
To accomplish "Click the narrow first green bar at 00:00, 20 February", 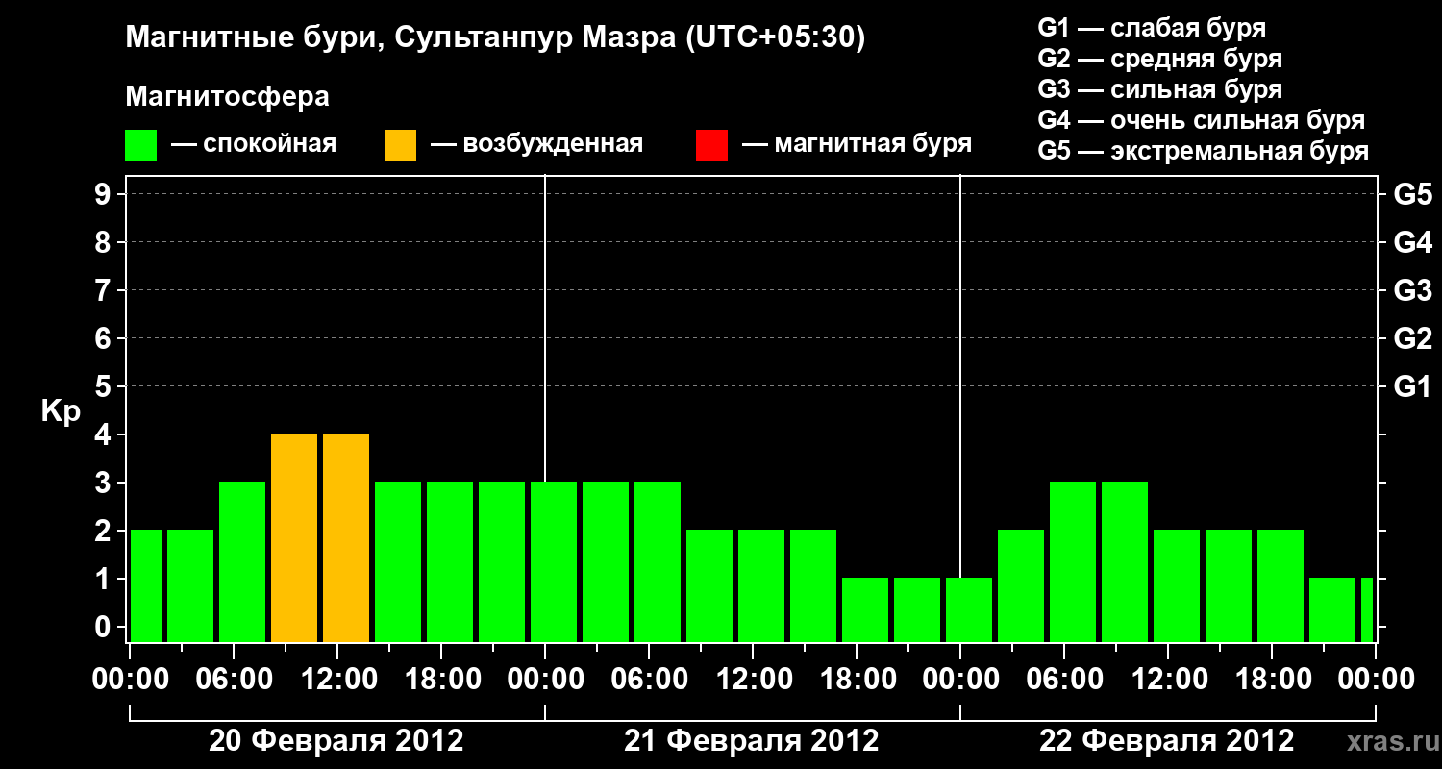I will click(x=146, y=586).
